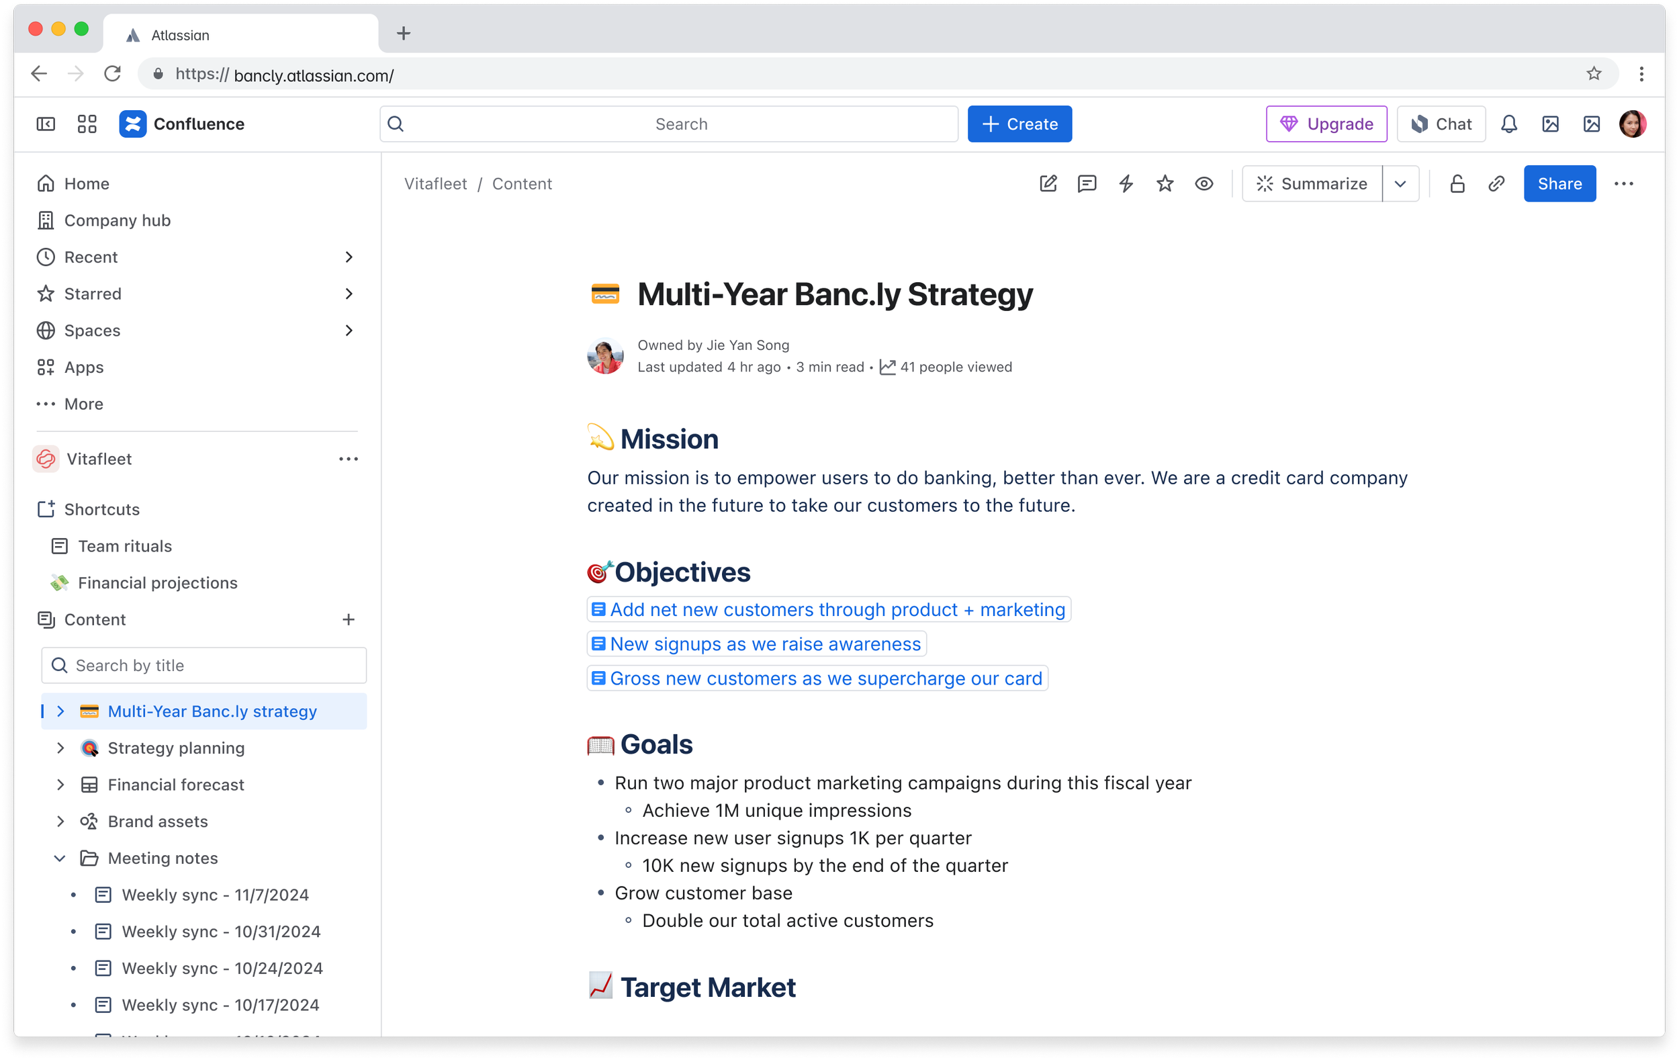
Task: Open Company hub in the sidebar
Action: click(x=117, y=220)
